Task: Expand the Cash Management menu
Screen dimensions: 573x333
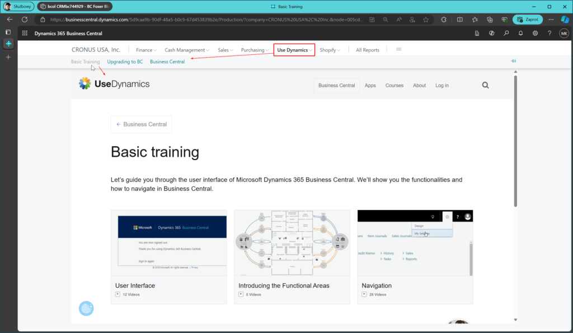Action: pyautogui.click(x=187, y=50)
